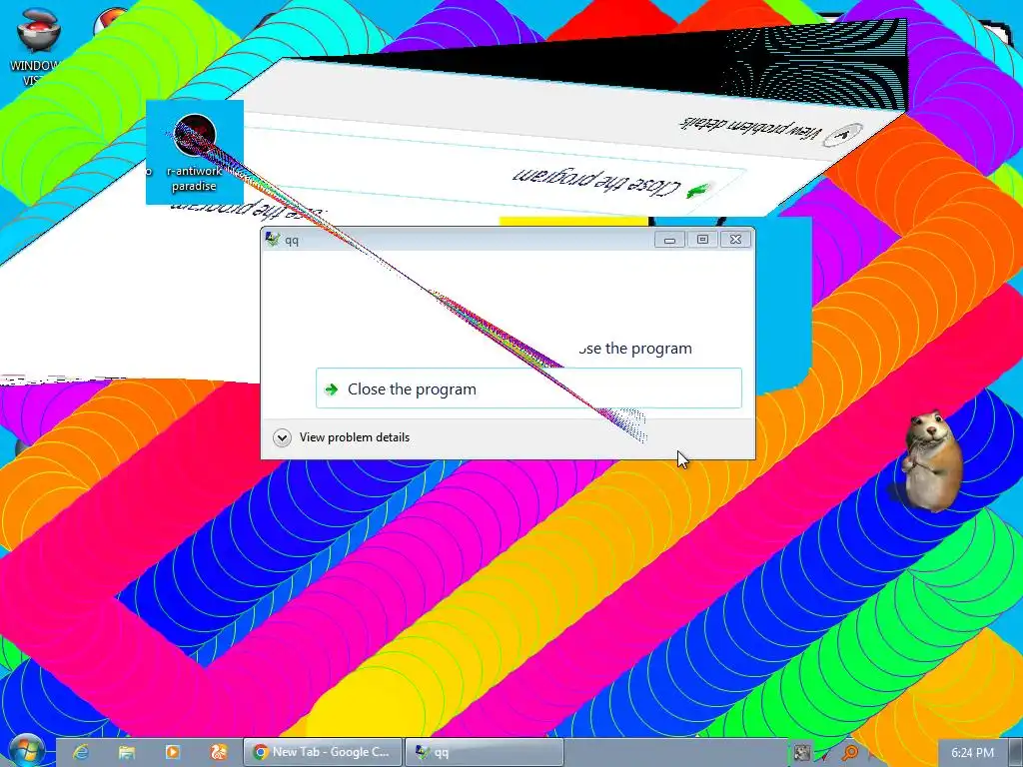Open the clock showing 6:24 PM

[x=972, y=753]
